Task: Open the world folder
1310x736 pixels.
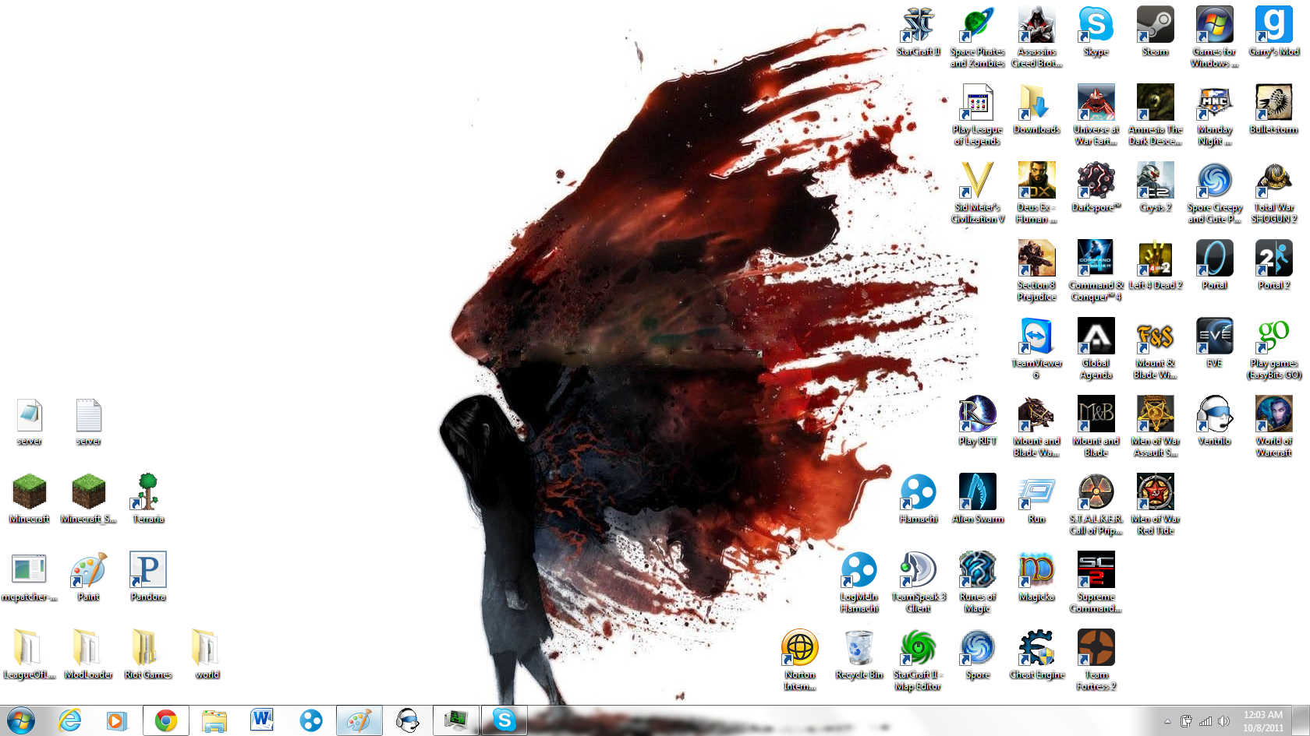Action: click(207, 655)
